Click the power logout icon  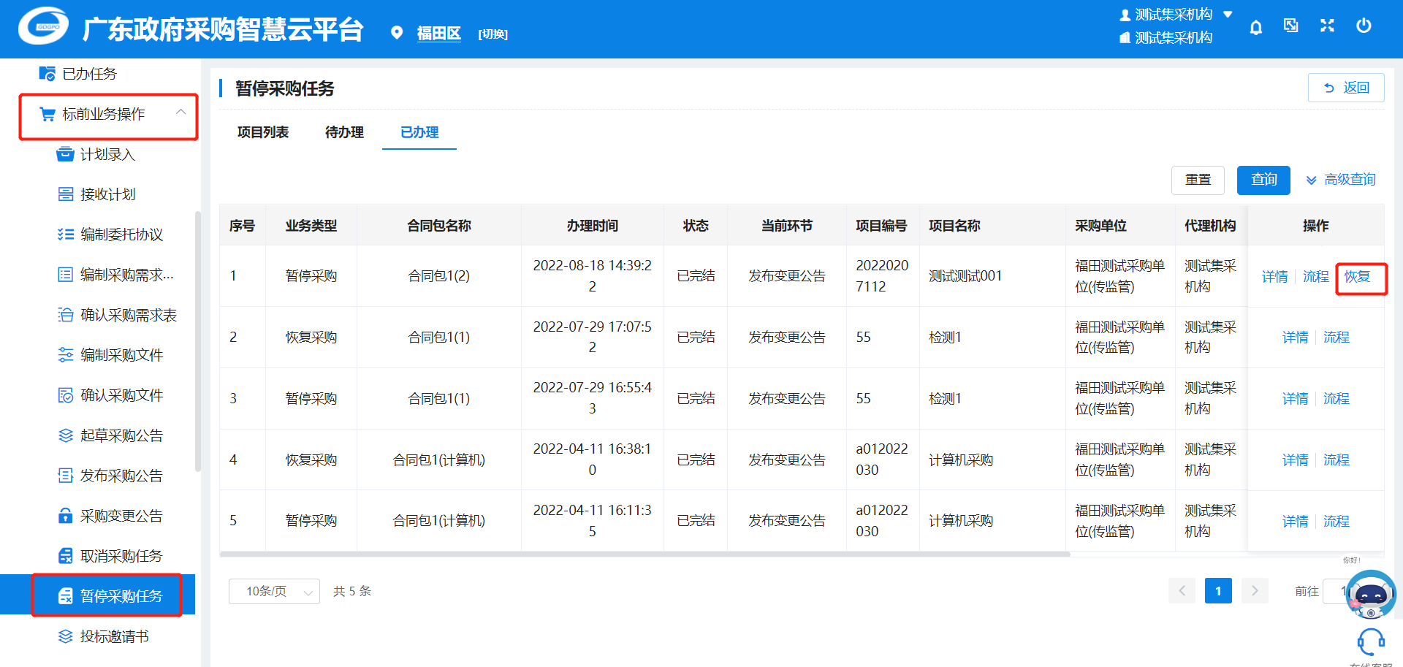1364,26
